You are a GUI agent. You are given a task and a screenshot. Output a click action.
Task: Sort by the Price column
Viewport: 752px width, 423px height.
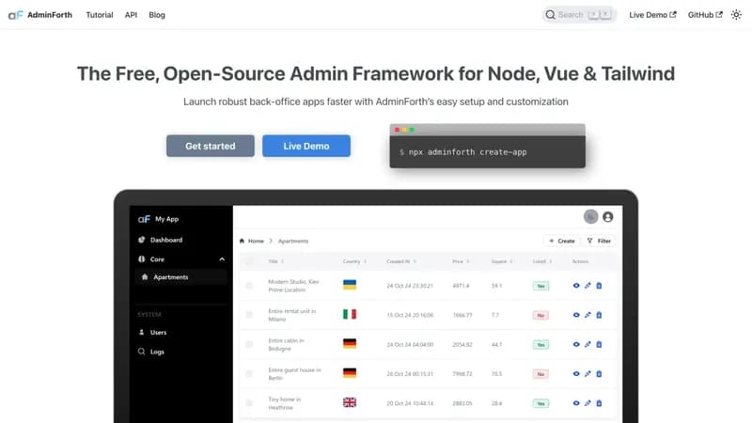461,261
